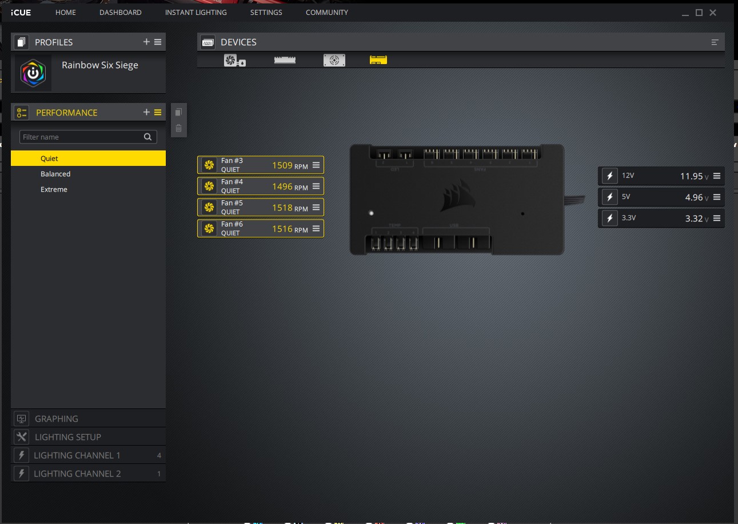Click the copy preset icon
Image resolution: width=738 pixels, height=524 pixels.
179,112
